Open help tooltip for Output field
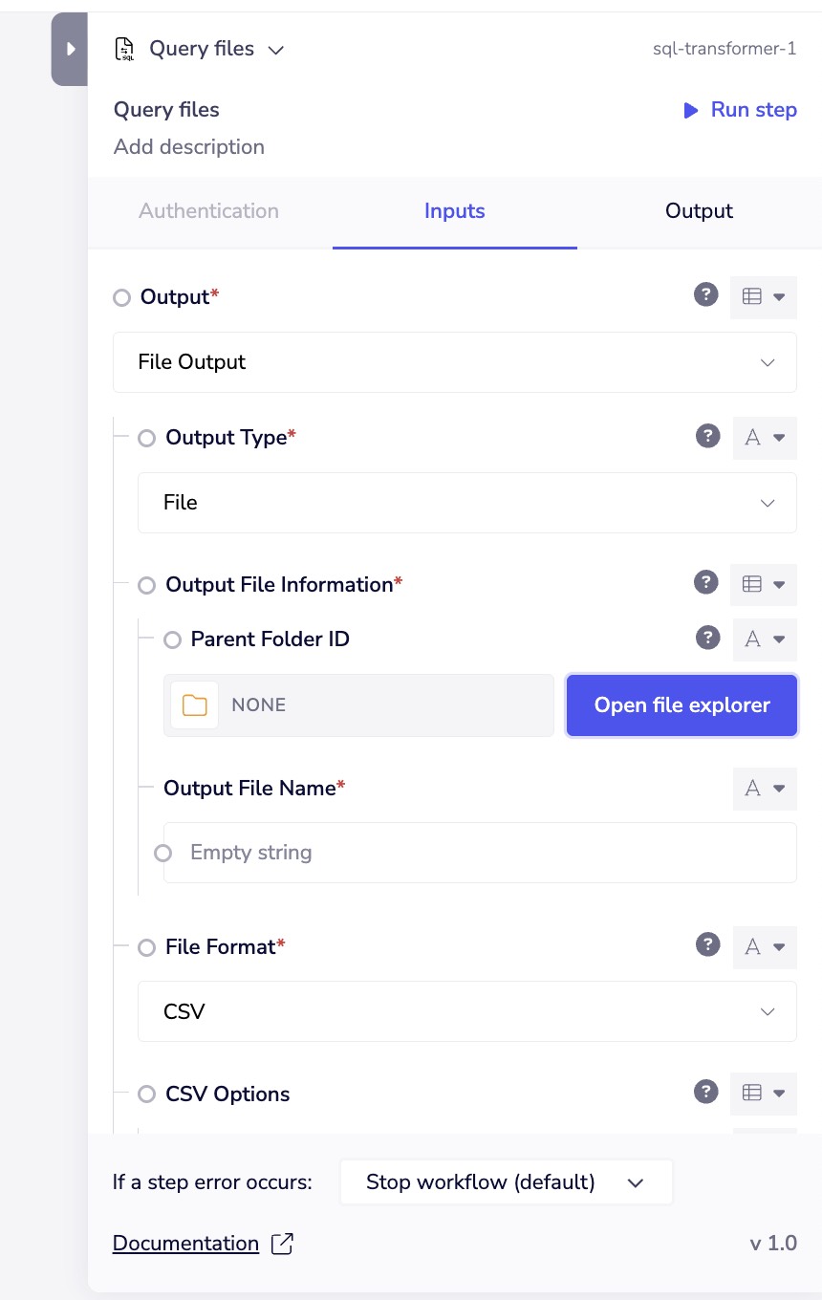822x1300 pixels. tap(705, 294)
